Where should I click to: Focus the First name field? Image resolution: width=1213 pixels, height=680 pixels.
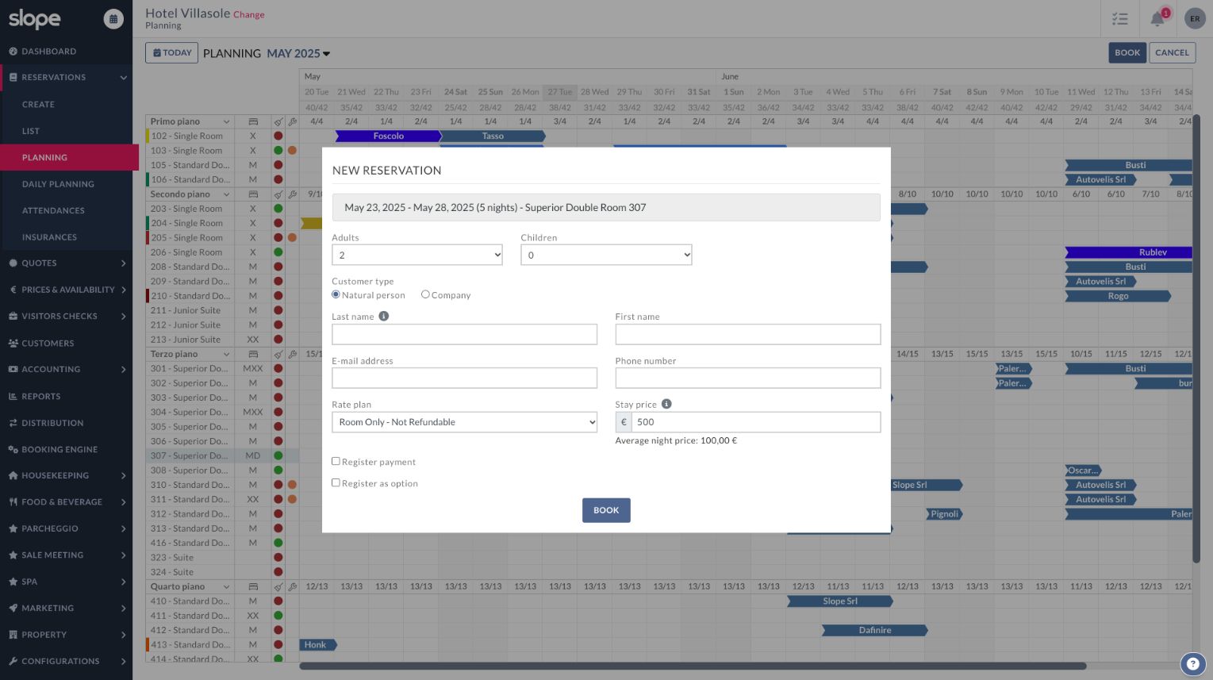coord(748,334)
